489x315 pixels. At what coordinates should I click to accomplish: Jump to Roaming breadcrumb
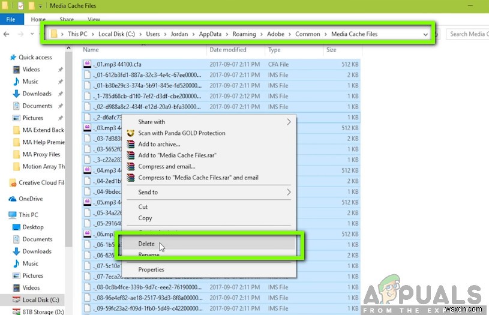tap(244, 34)
